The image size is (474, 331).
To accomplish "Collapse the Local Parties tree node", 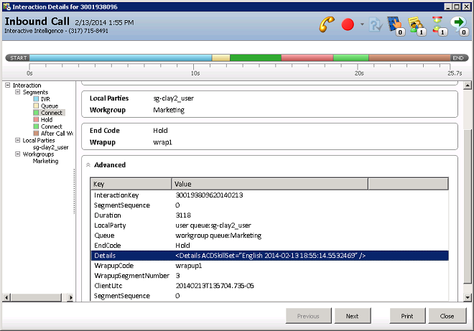I will [x=17, y=141].
